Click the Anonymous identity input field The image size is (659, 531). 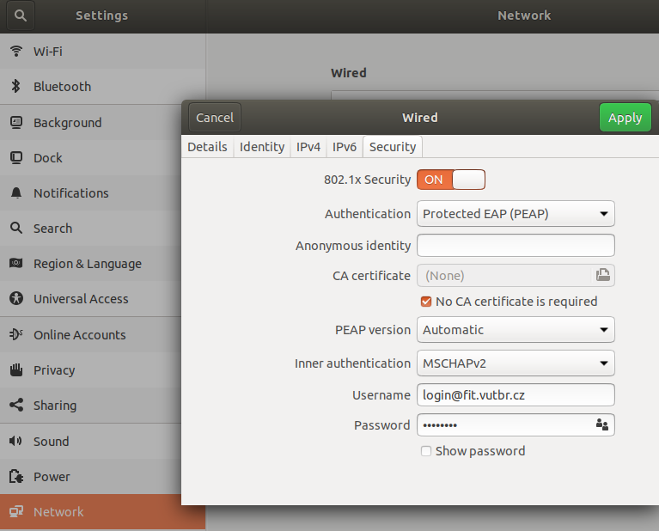[x=516, y=246]
